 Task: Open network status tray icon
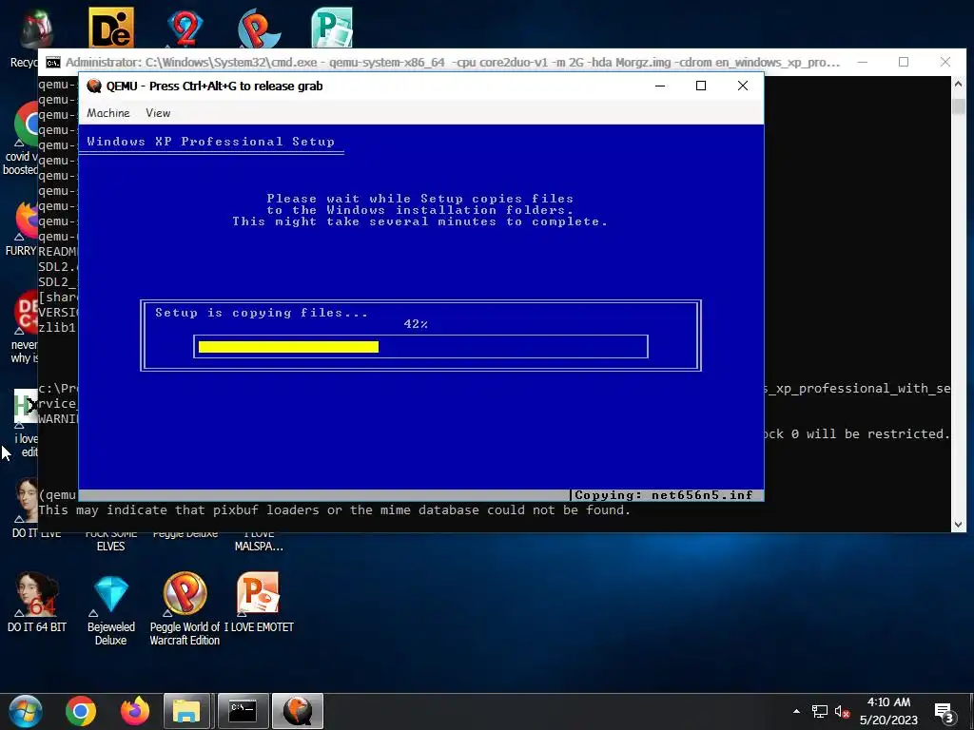[819, 711]
